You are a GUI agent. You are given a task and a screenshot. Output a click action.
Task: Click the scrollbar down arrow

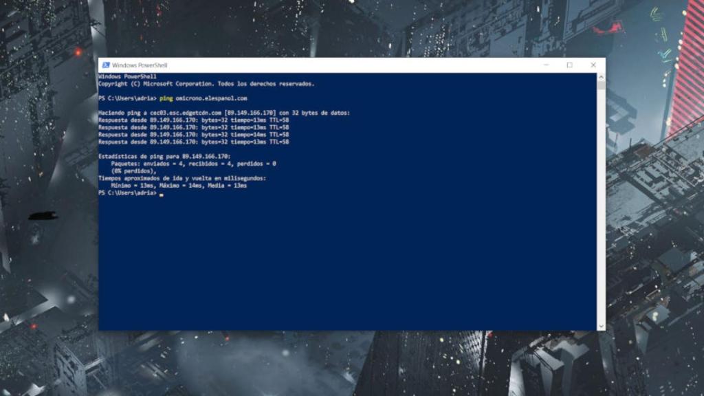tap(599, 327)
